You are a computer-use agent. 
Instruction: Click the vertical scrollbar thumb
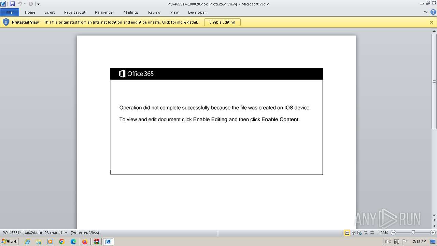[x=434, y=81]
